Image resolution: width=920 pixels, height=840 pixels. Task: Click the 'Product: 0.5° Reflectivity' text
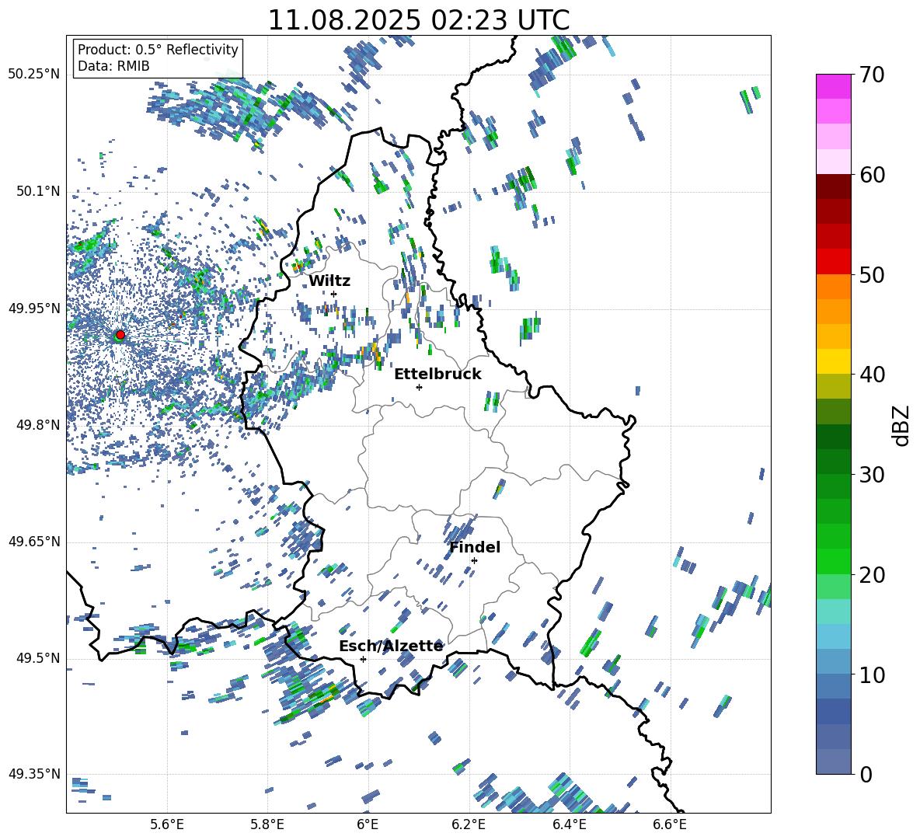click(x=158, y=49)
